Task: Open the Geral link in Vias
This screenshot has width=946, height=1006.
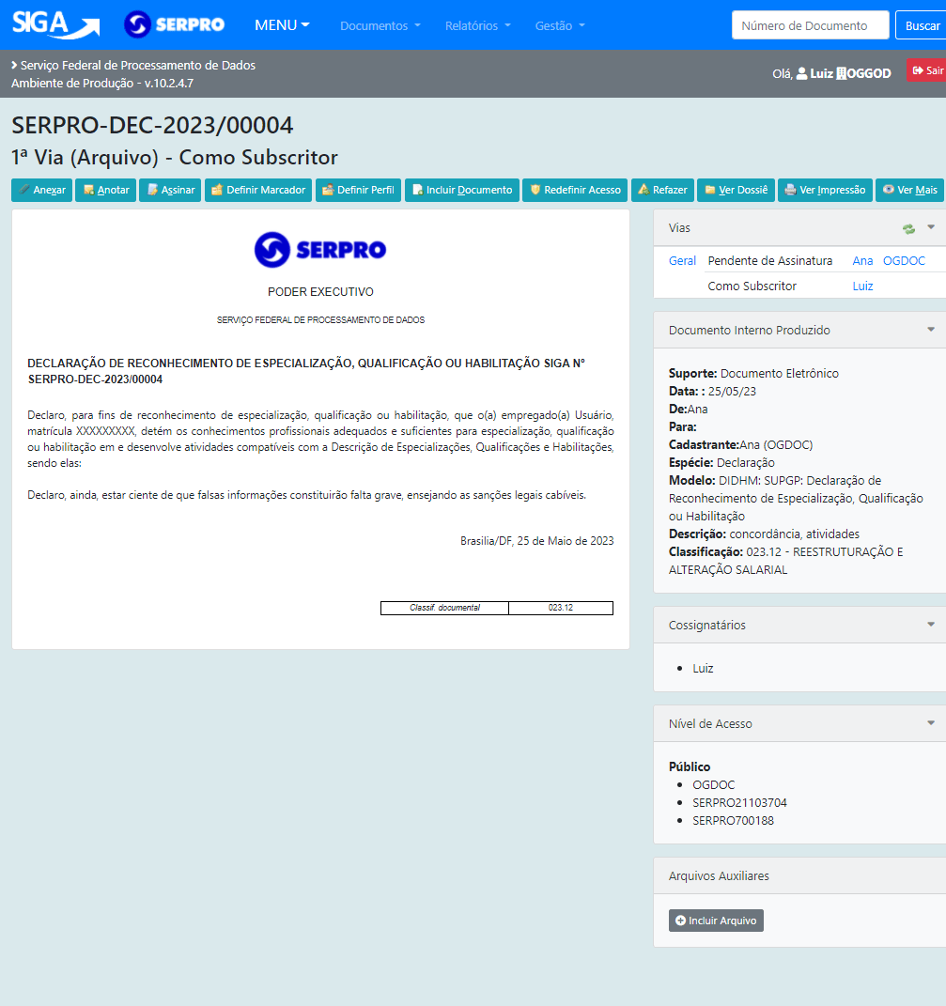Action: click(682, 260)
